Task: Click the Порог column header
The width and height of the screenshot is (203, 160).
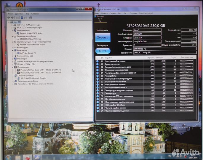Action: [173, 57]
